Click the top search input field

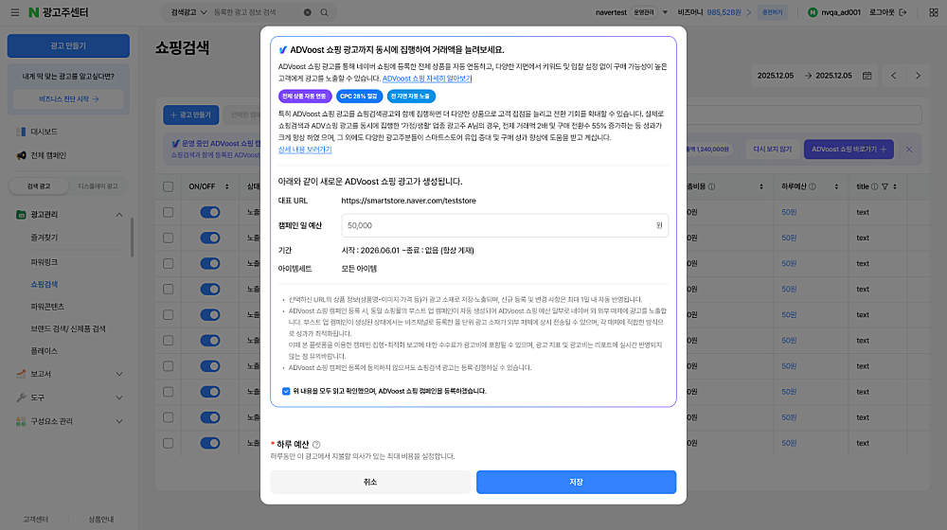click(257, 12)
